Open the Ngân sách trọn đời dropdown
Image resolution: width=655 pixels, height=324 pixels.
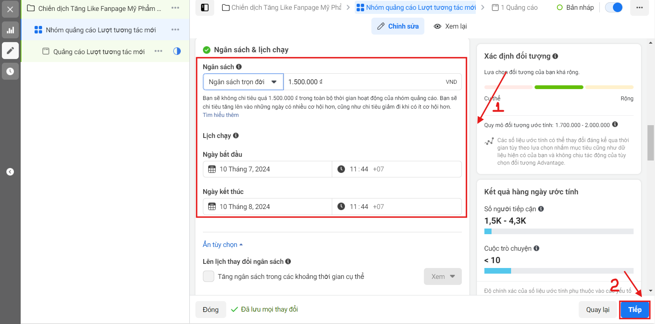point(243,82)
